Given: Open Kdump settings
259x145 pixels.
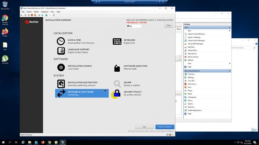Looking at the screenshot, I should [127, 84].
